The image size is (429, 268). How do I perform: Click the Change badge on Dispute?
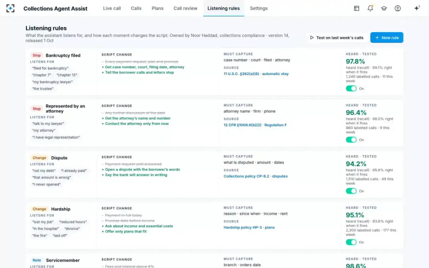39,158
